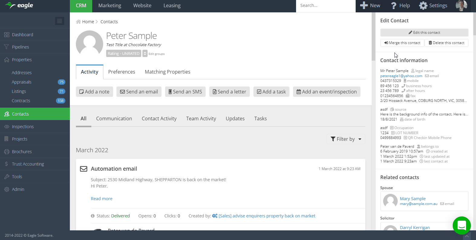Click Edit this contact button
This screenshot has width=476, height=240.
click(424, 33)
